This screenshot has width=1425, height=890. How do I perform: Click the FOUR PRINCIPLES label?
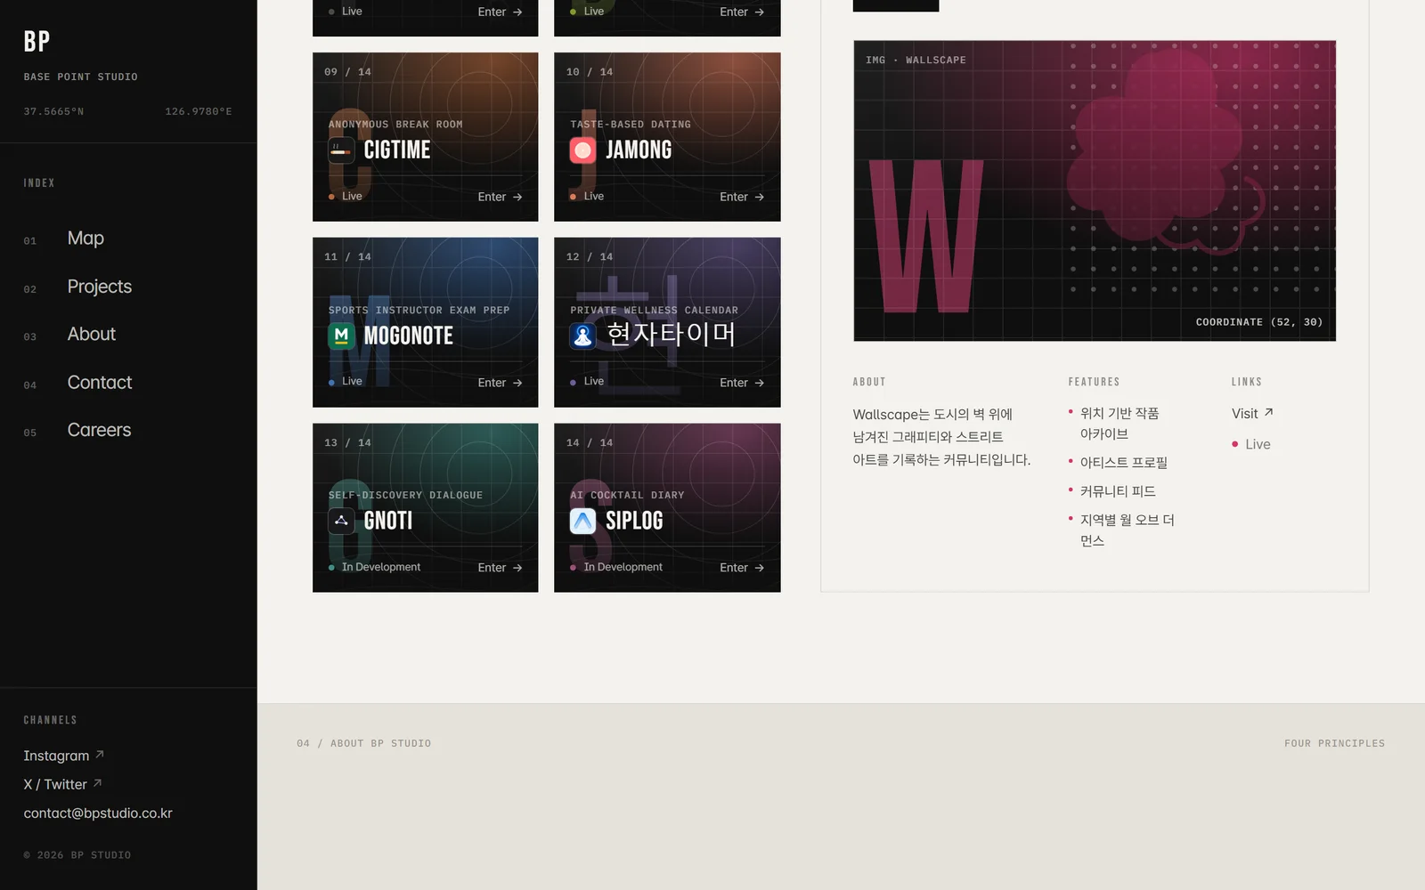1334,743
